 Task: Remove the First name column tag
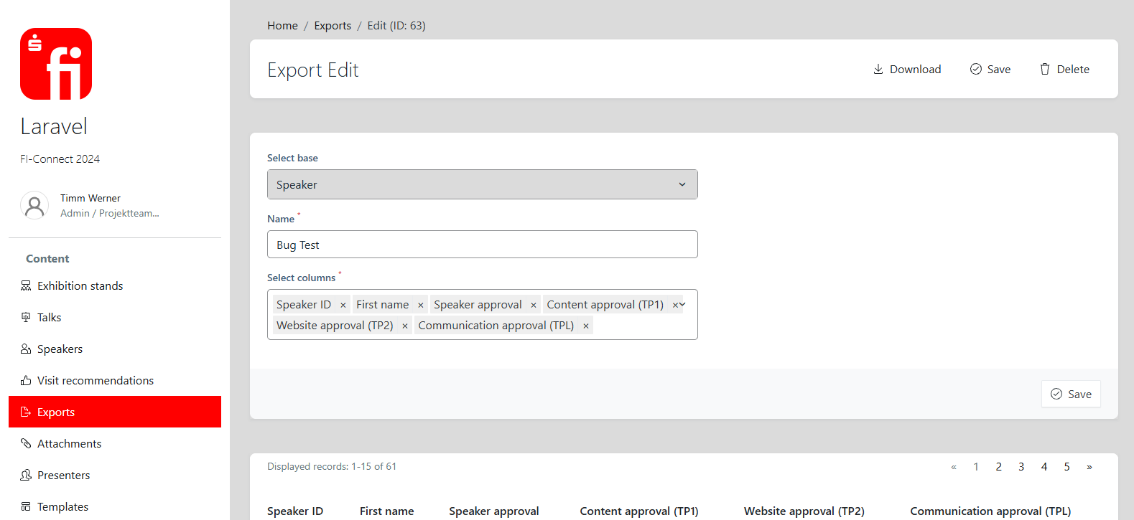pos(421,305)
